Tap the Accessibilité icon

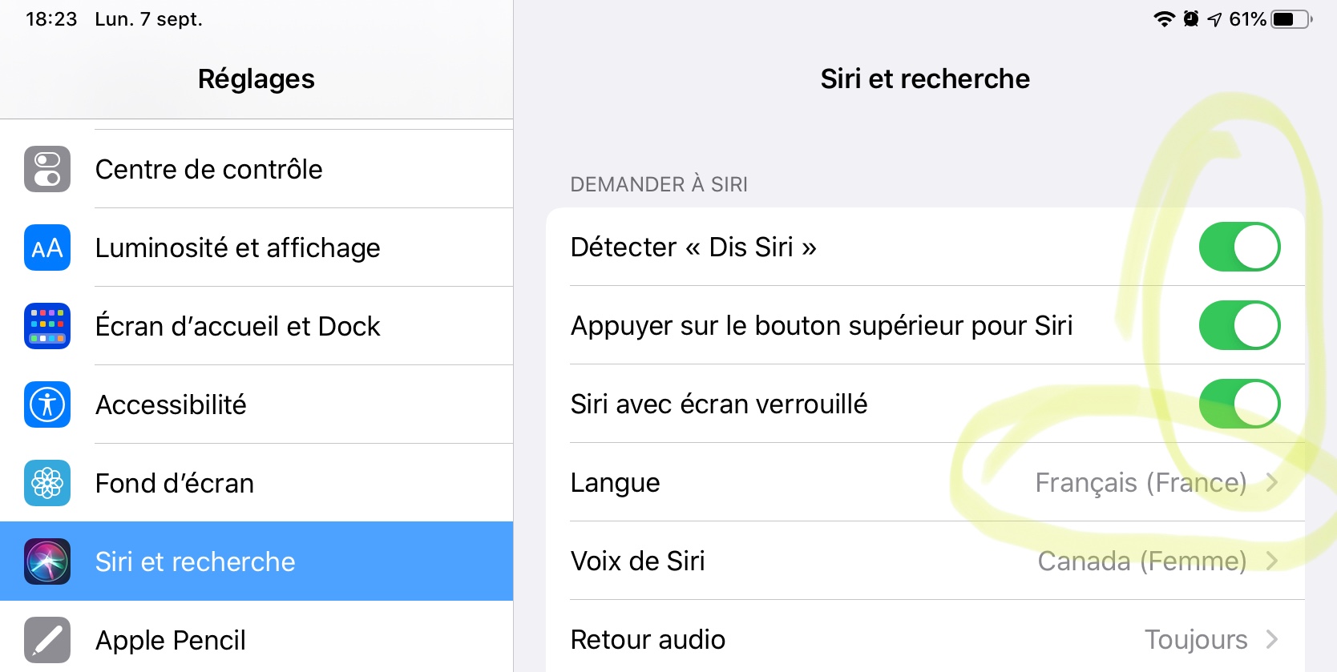(47, 404)
